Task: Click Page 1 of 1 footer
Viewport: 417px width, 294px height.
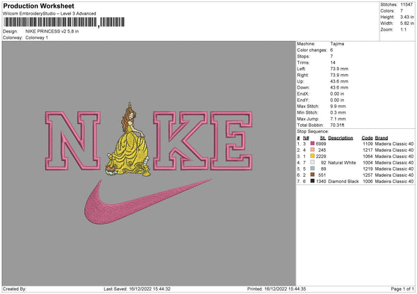Action: pyautogui.click(x=402, y=288)
